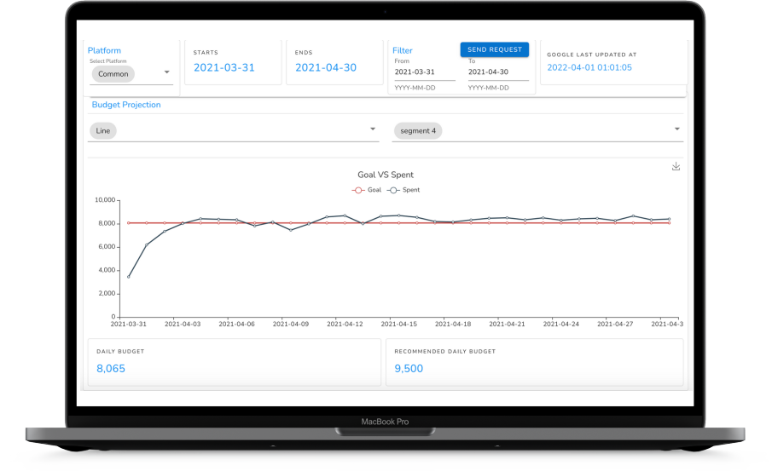Click the Line chip
Viewport: 772px width, 471px height.
click(x=106, y=130)
